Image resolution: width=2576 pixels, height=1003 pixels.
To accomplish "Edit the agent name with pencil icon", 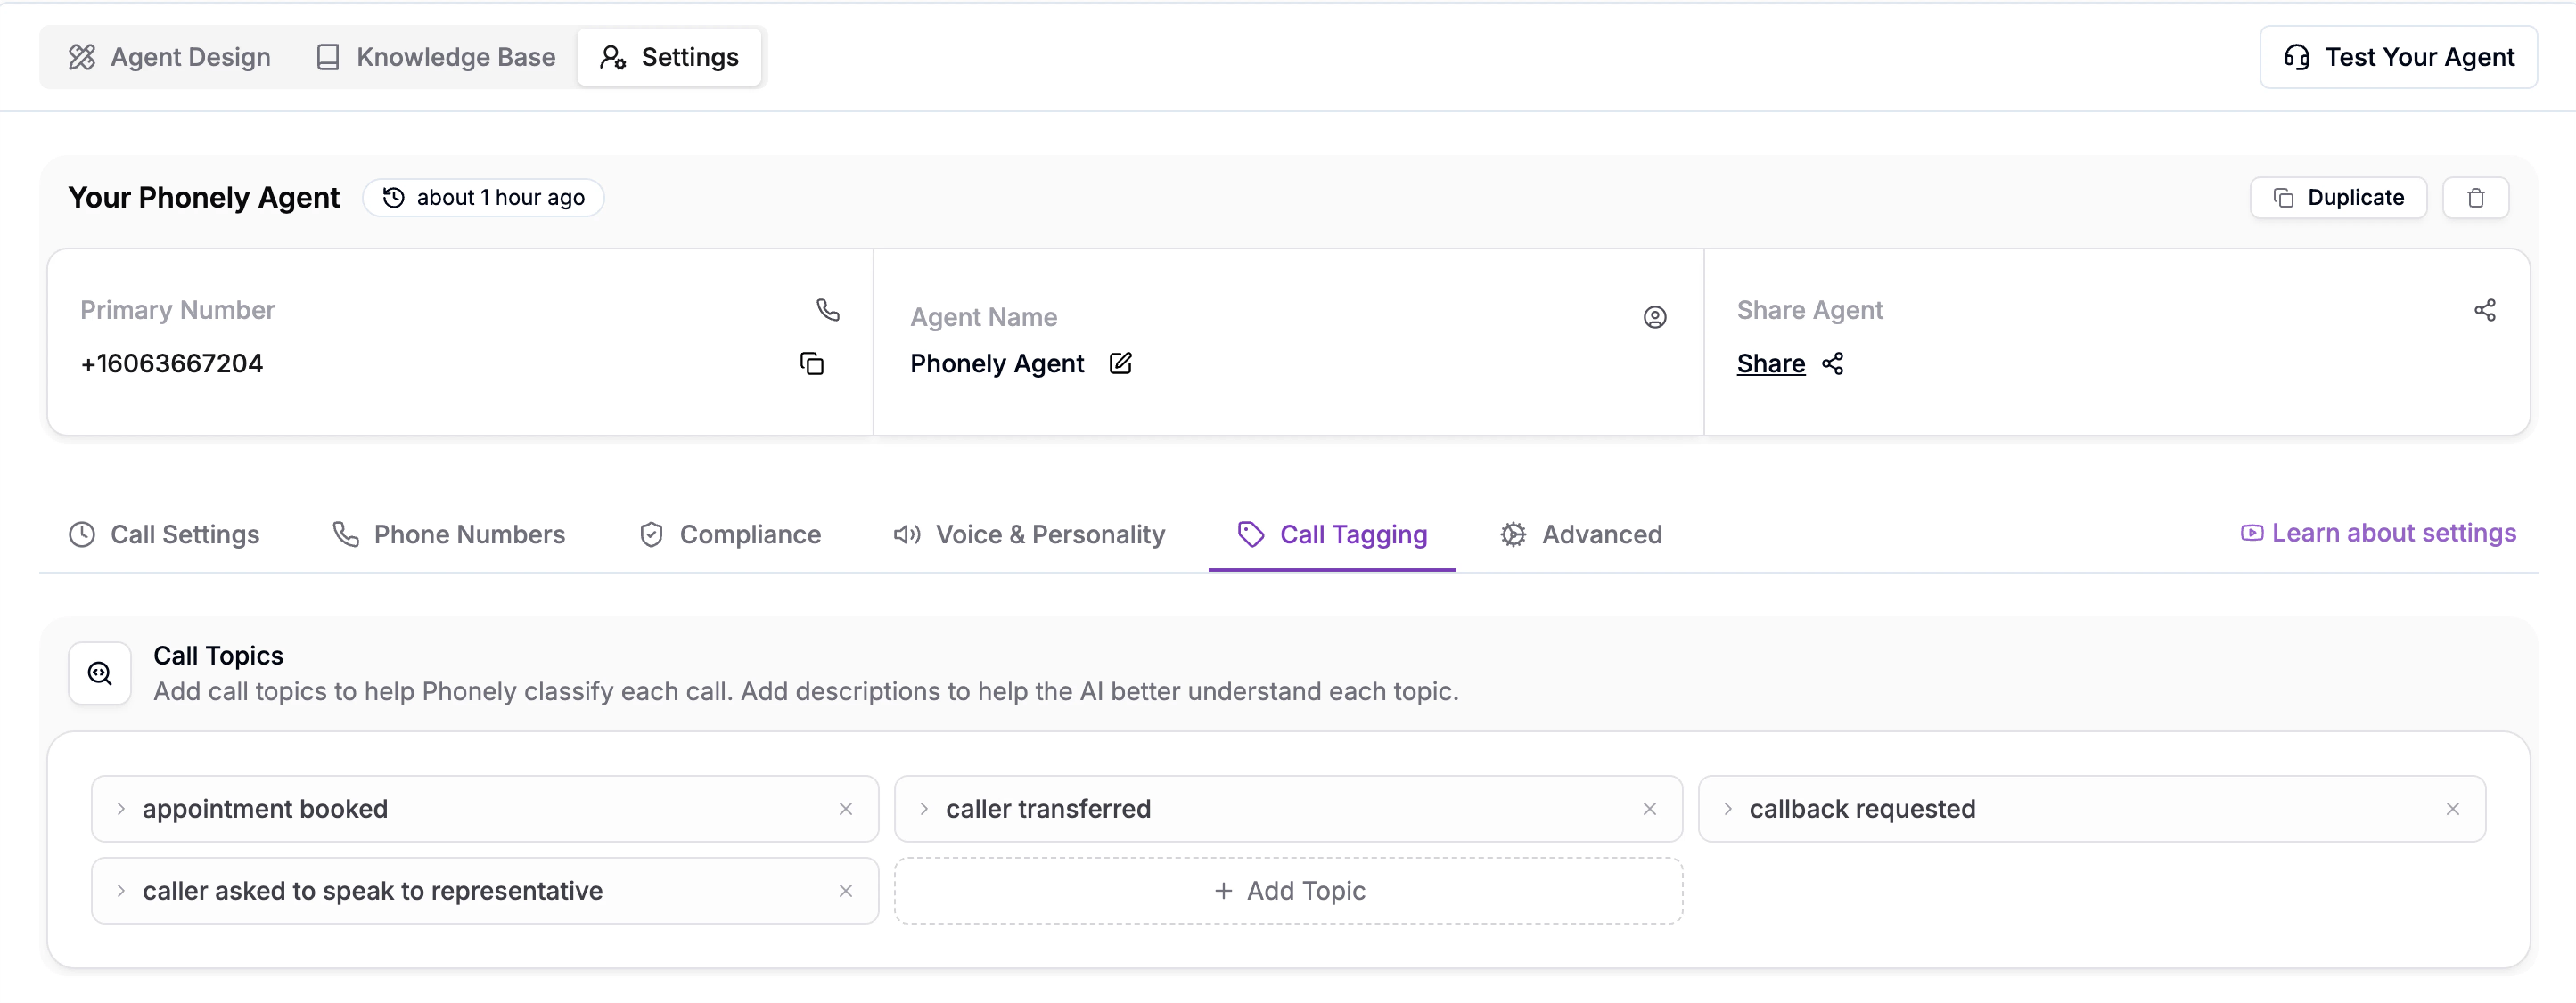I will pos(1121,363).
